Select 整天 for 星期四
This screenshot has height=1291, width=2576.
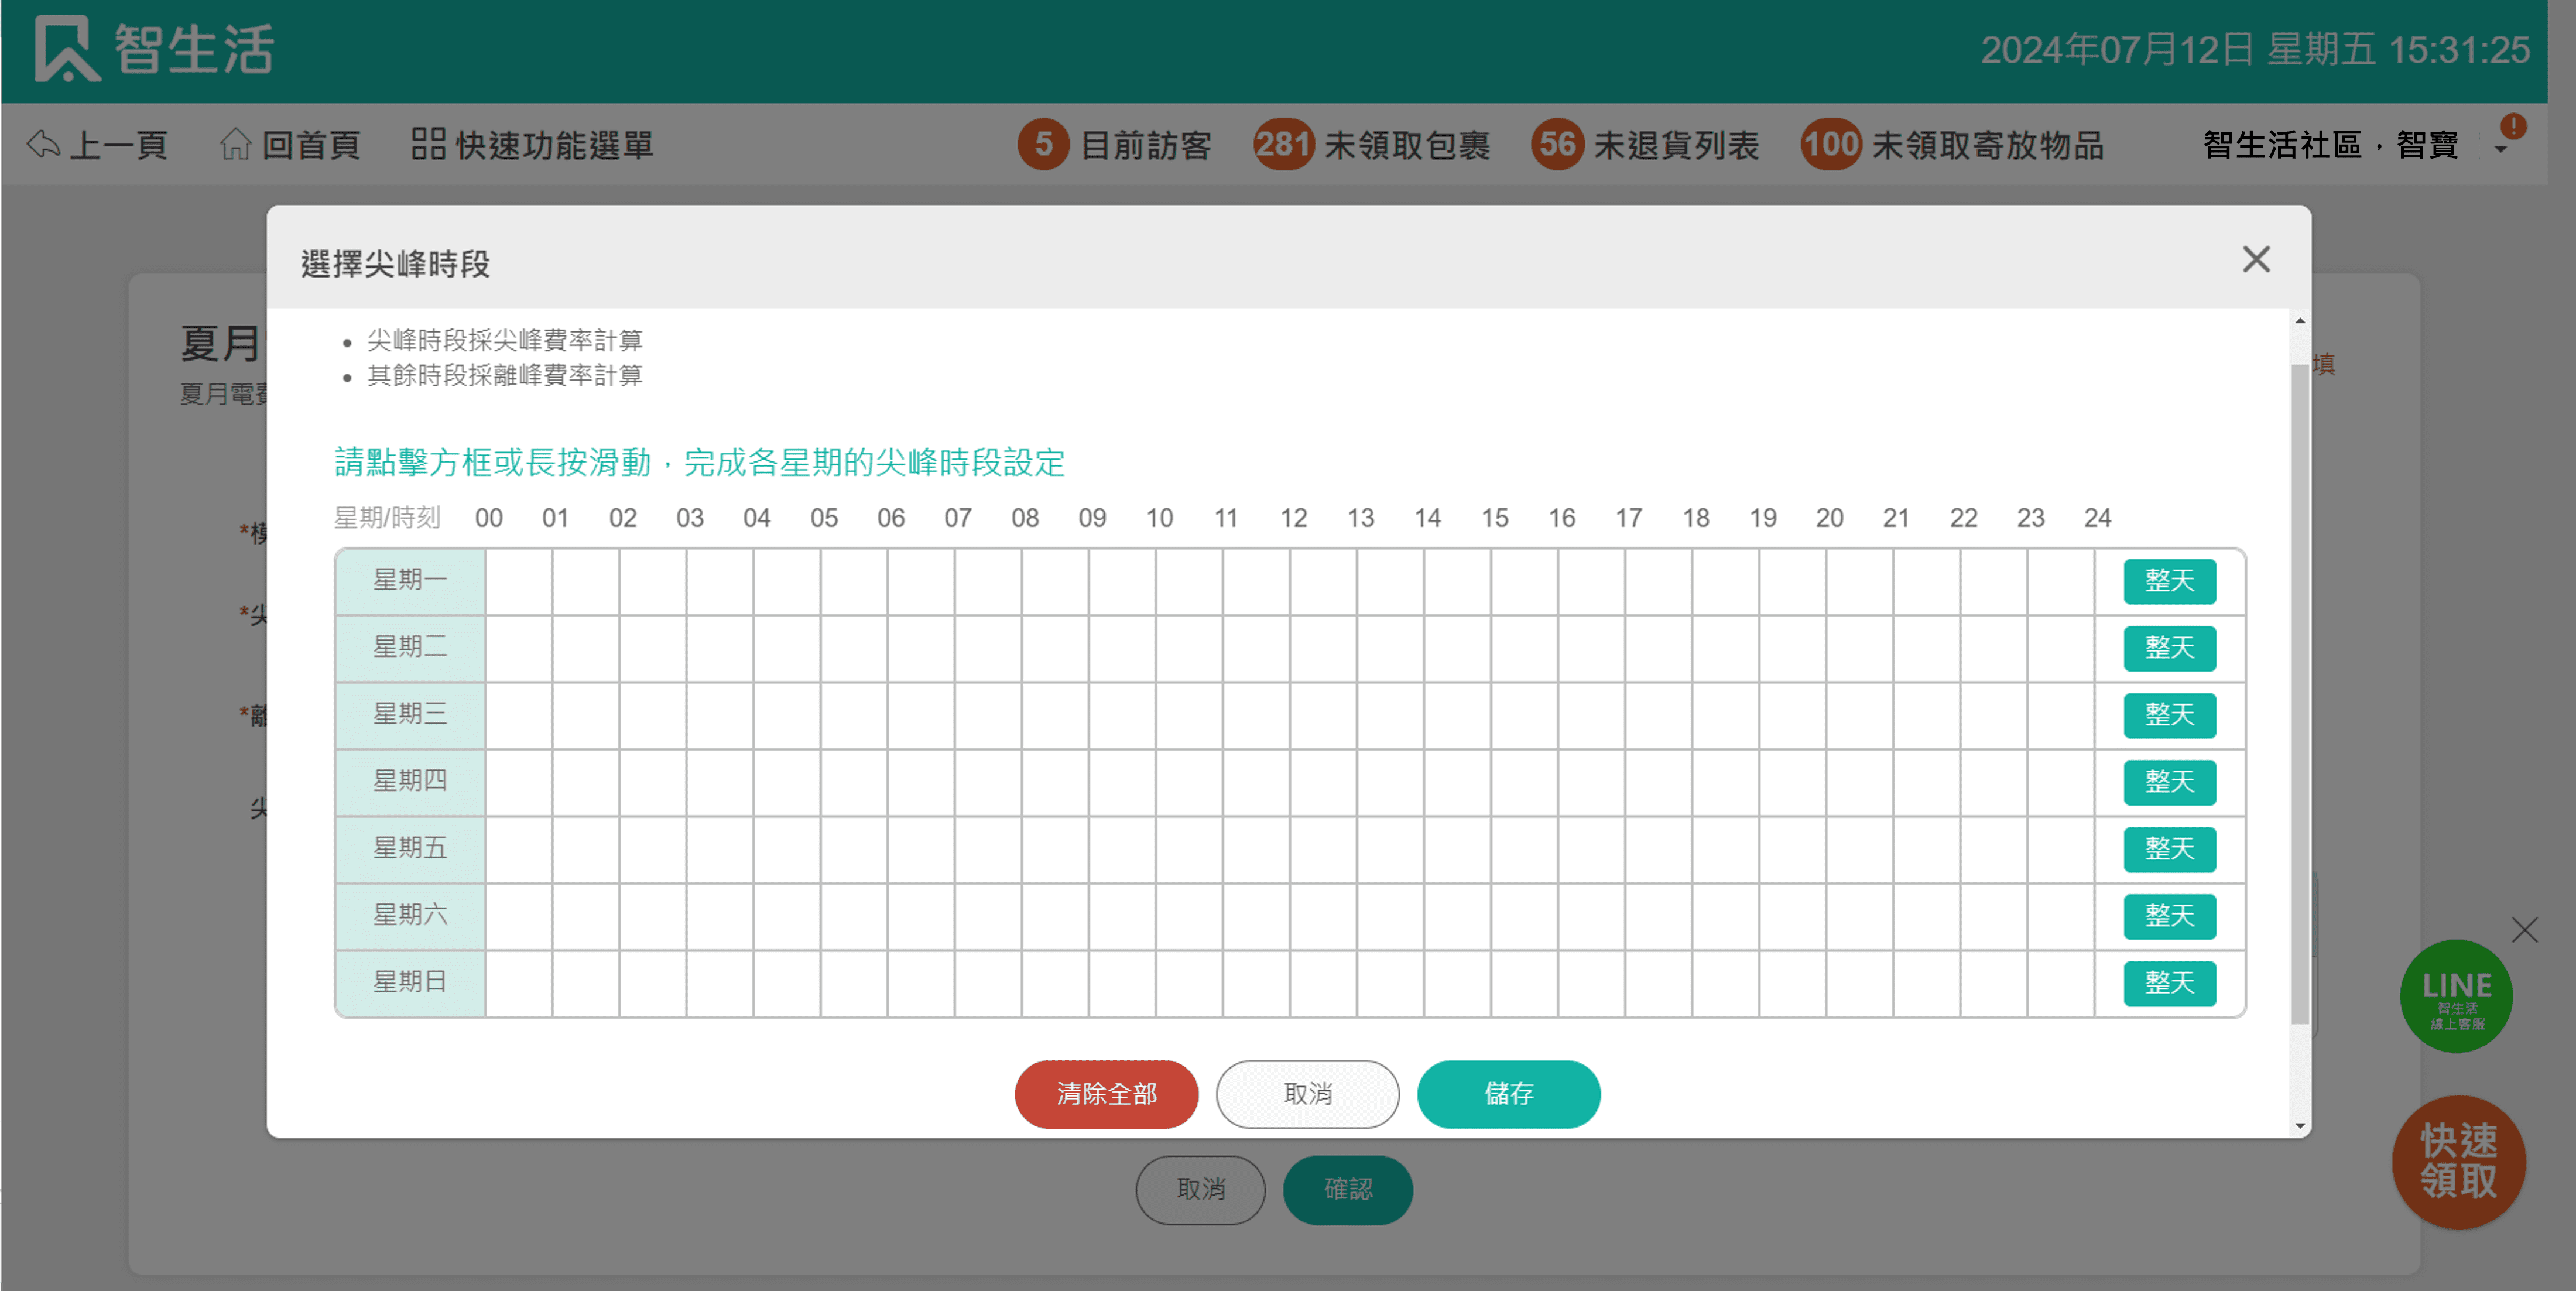pos(2169,782)
